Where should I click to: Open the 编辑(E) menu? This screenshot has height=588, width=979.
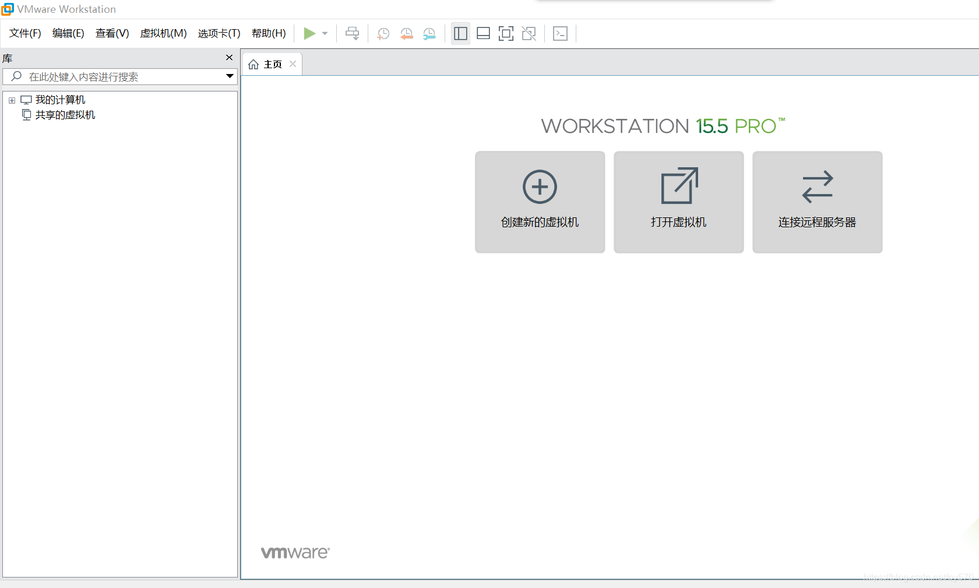pos(68,33)
